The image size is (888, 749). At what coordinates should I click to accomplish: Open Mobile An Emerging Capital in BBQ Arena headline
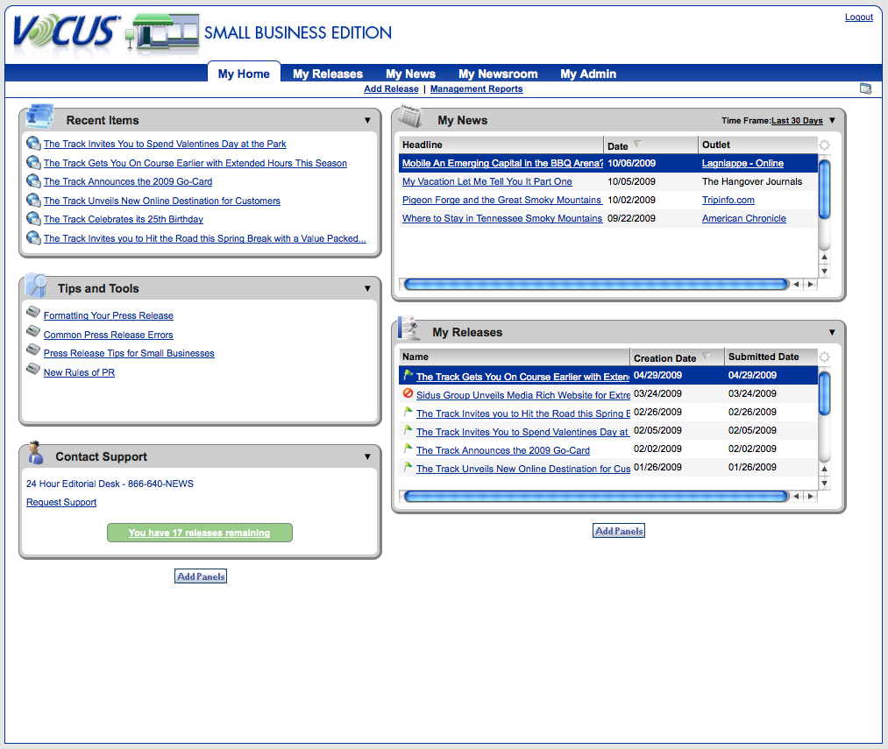tap(502, 163)
